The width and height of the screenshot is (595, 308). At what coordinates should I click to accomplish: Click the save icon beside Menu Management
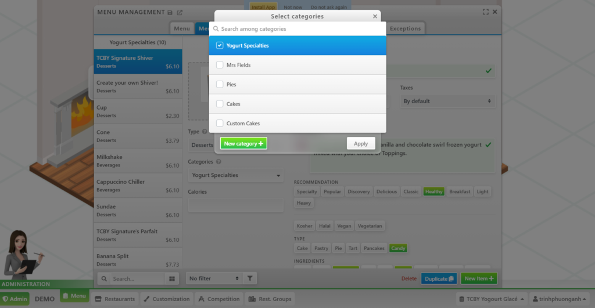tap(170, 12)
